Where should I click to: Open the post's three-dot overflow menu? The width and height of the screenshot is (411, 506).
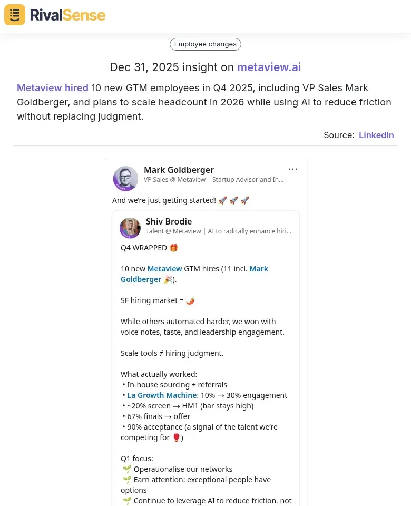293,169
